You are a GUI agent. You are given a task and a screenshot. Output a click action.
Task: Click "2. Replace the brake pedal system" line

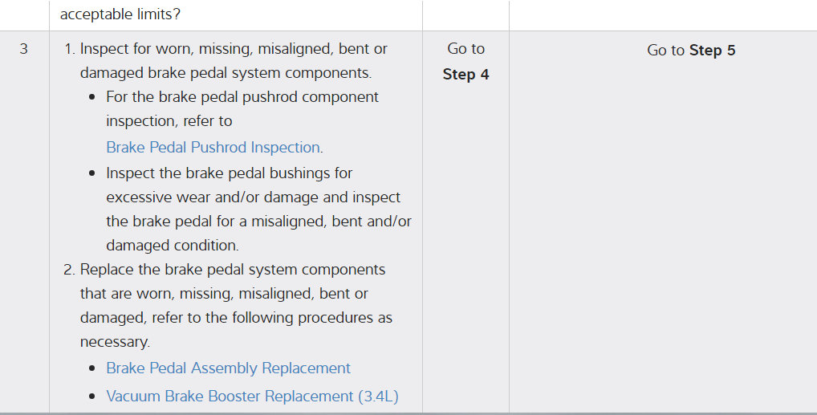point(232,270)
